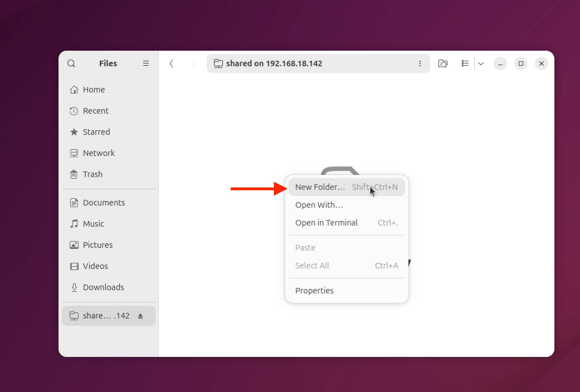The image size is (580, 392).
Task: Open Network in the sidebar
Action: tap(99, 153)
